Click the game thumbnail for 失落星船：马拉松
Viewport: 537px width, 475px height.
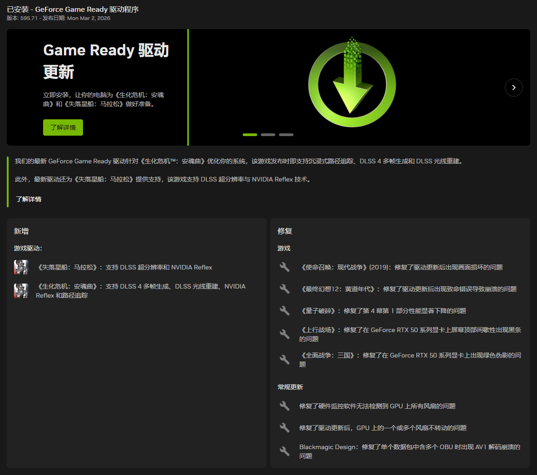click(21, 267)
